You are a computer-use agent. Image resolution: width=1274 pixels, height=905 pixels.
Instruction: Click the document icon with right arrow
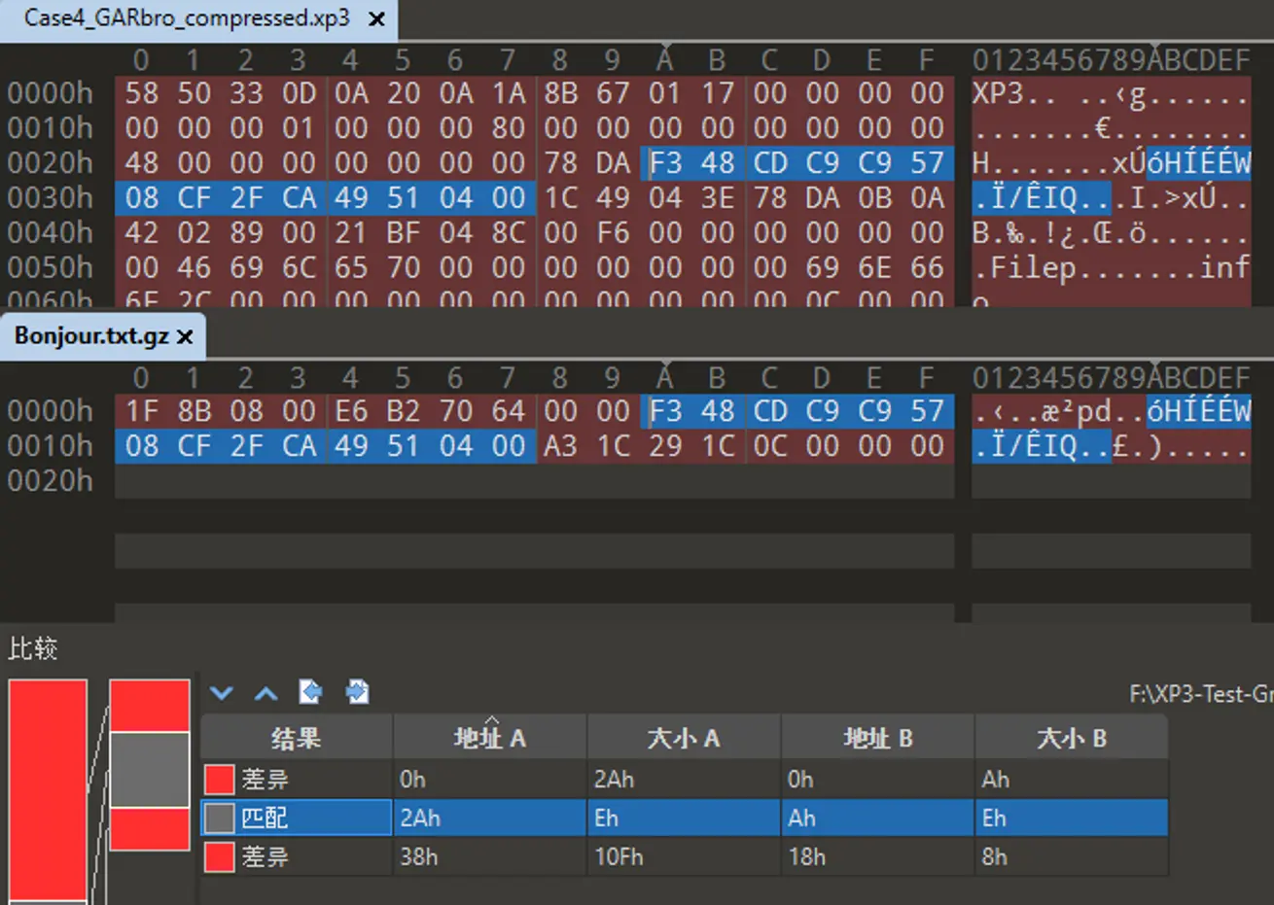(x=357, y=692)
